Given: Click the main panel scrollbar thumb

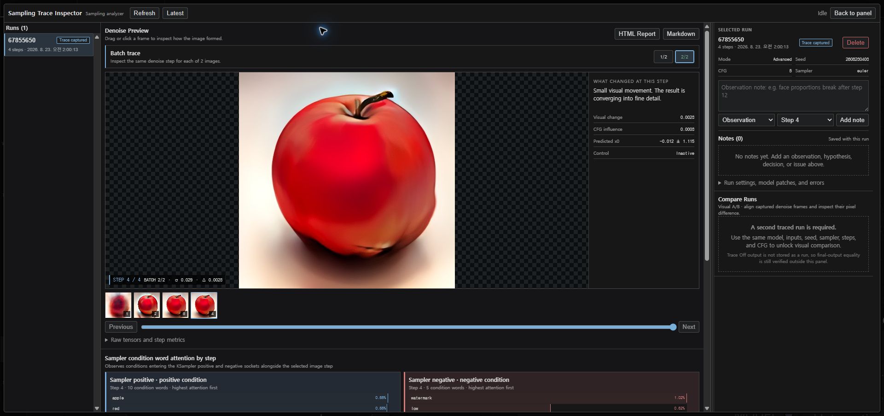Looking at the screenshot, I should point(707,146).
